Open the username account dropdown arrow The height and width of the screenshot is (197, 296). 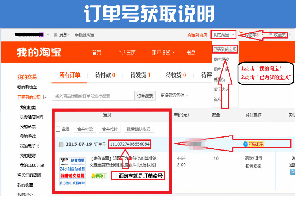click(48, 35)
